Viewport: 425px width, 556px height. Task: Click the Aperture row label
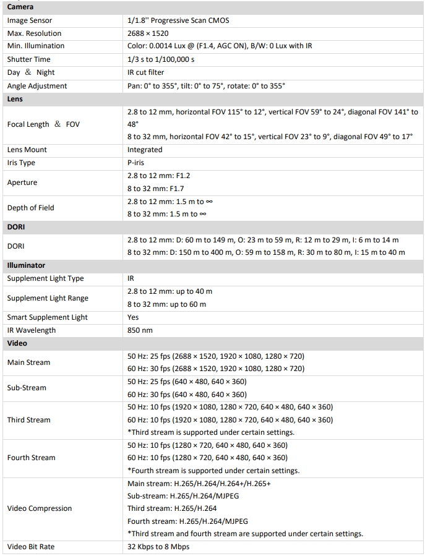(x=22, y=182)
